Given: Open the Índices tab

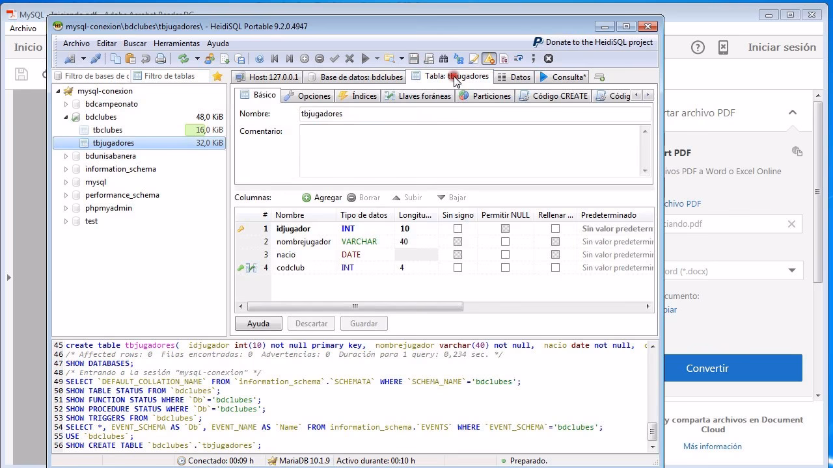Looking at the screenshot, I should click(358, 96).
